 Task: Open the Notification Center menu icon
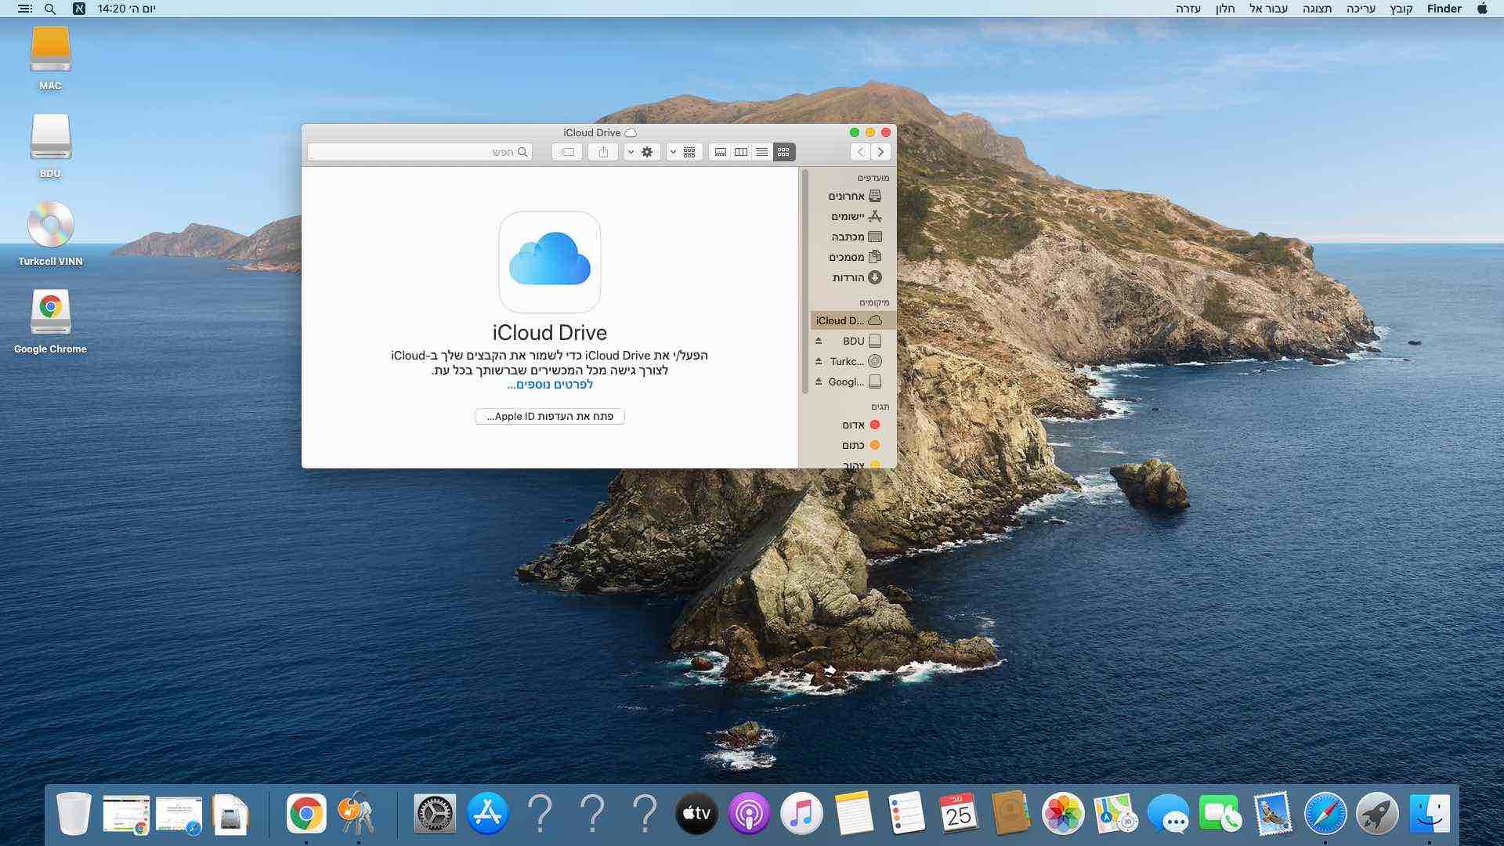(x=25, y=9)
